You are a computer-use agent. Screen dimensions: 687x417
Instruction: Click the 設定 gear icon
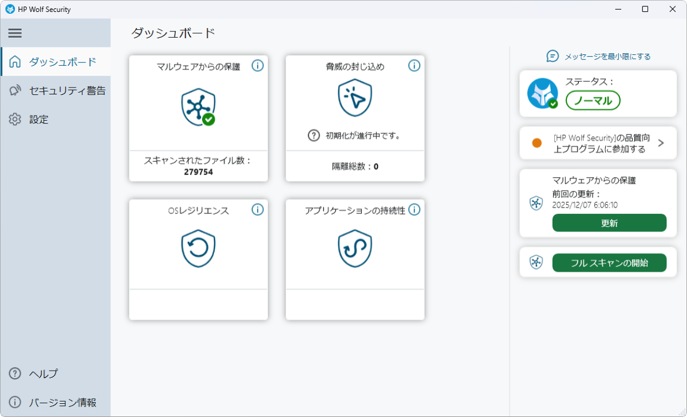pos(15,120)
